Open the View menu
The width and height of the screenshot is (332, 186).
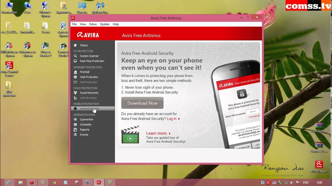[83, 24]
